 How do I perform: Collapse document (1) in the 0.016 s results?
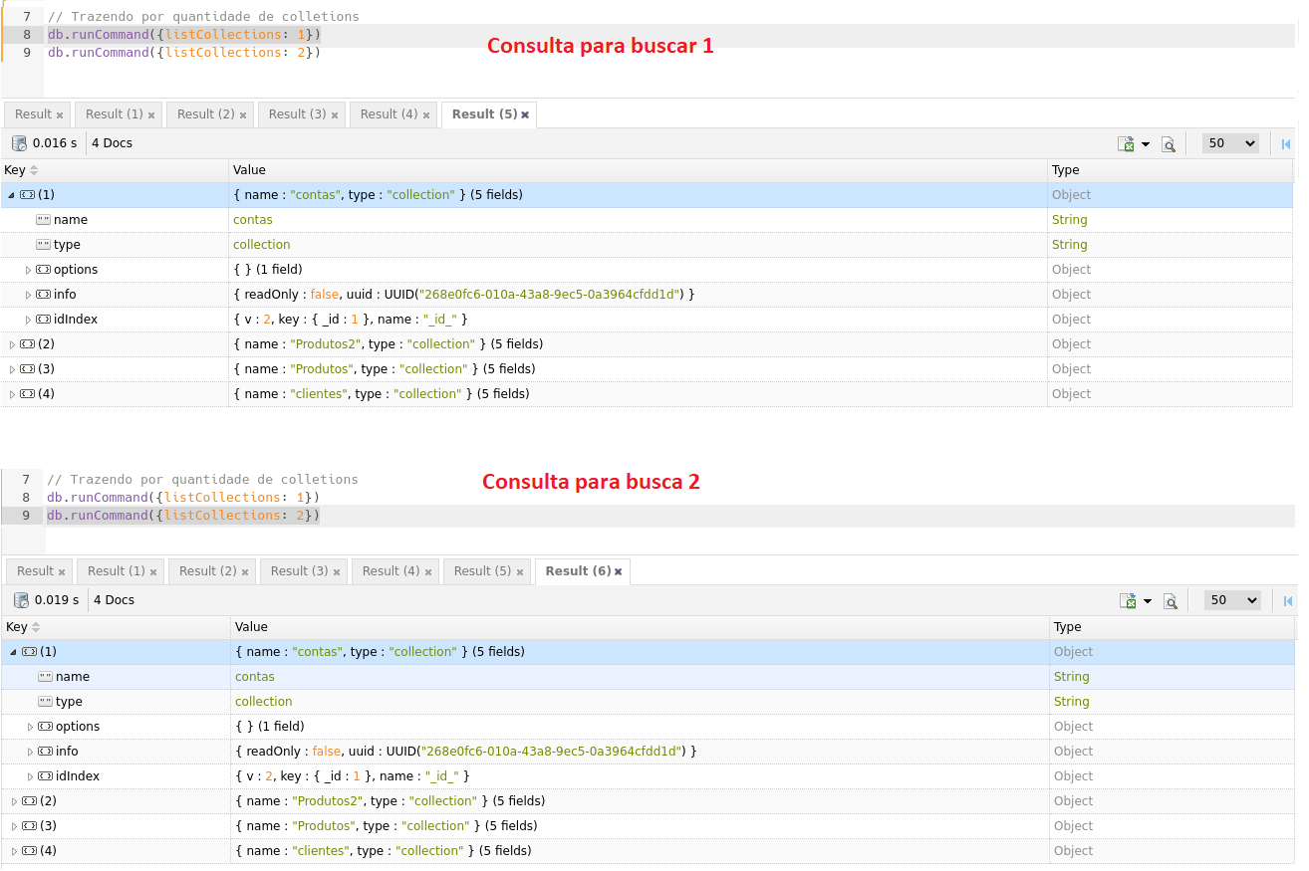click(x=12, y=195)
